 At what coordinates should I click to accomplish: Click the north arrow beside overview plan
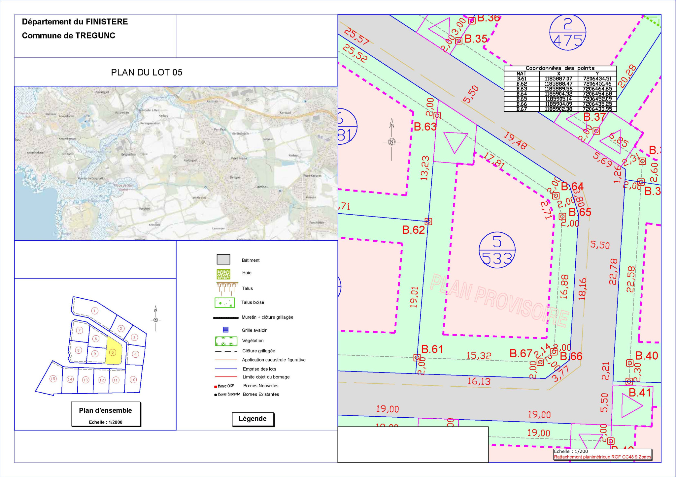click(x=156, y=319)
